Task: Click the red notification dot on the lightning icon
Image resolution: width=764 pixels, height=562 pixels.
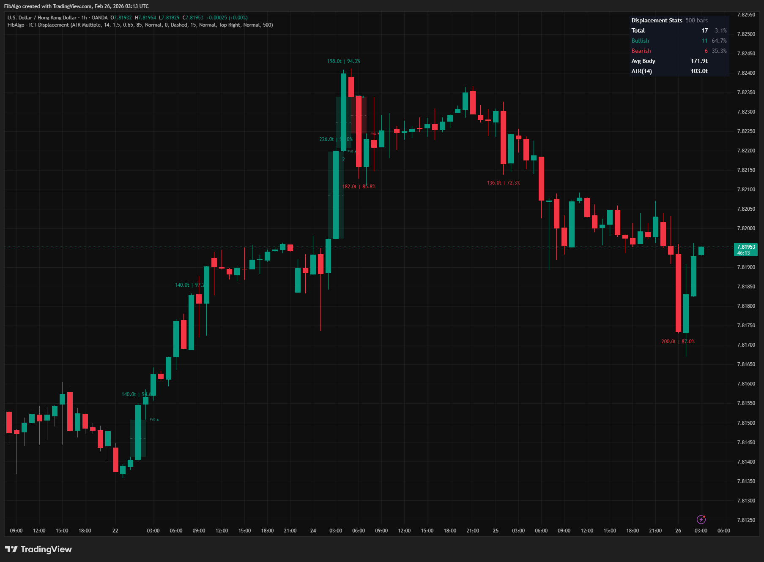Action: click(x=704, y=517)
